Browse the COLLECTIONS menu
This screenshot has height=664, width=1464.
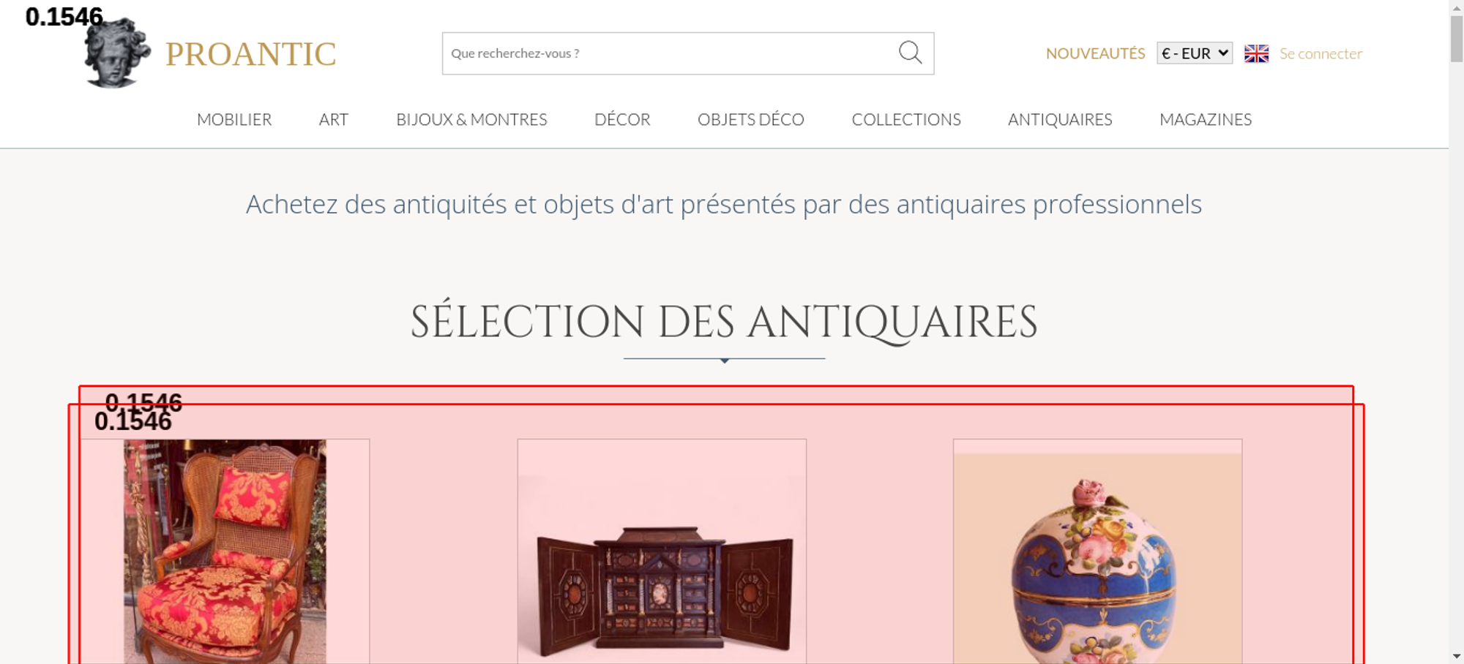click(x=906, y=119)
